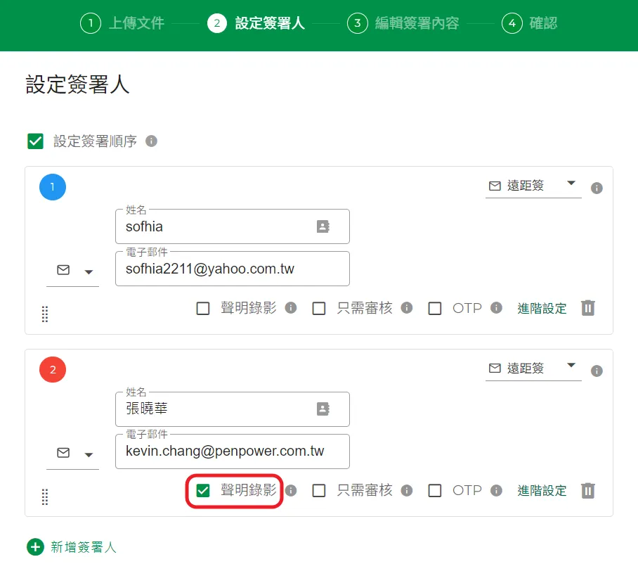Click the contact icon beside 張曉華's name
The height and width of the screenshot is (564, 638).
[x=324, y=409]
